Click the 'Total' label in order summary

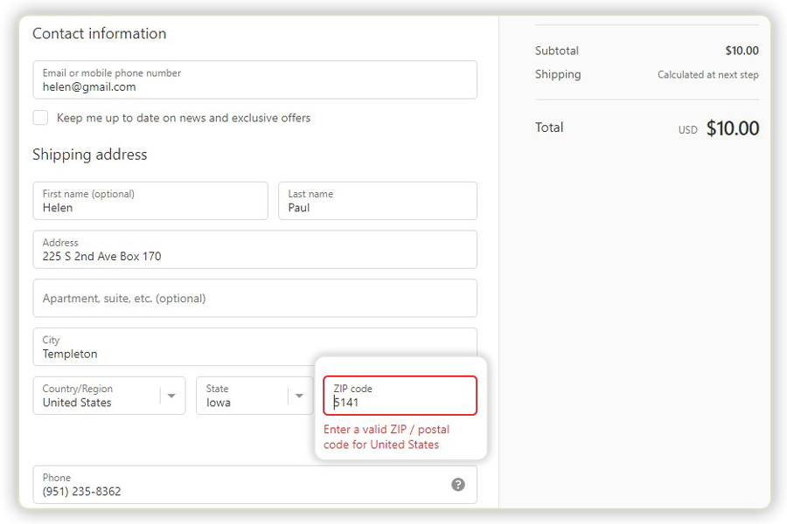click(x=549, y=128)
